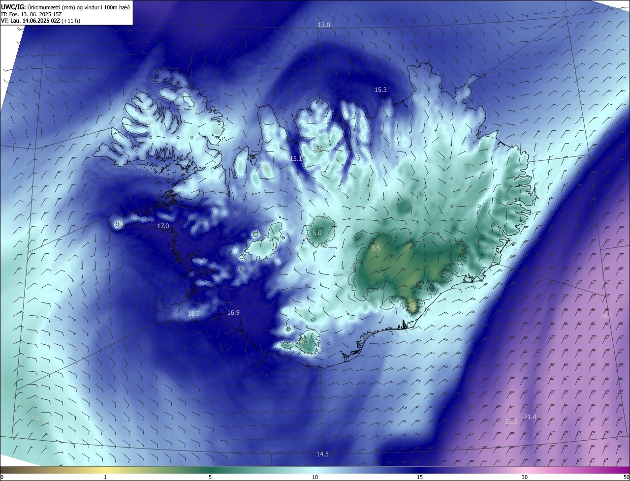630x481 pixels.
Task: Click the 26.1 value label on the map
Action: [606, 315]
